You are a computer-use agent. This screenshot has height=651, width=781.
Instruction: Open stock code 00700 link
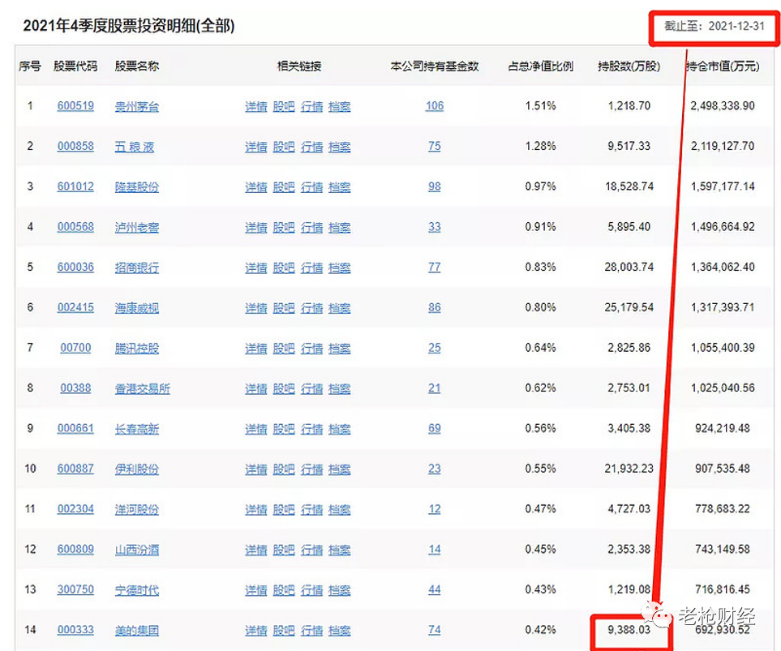click(75, 348)
